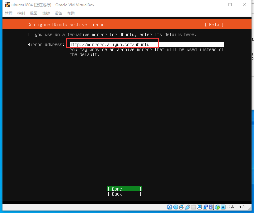Open the installer Help option

(x=214, y=25)
